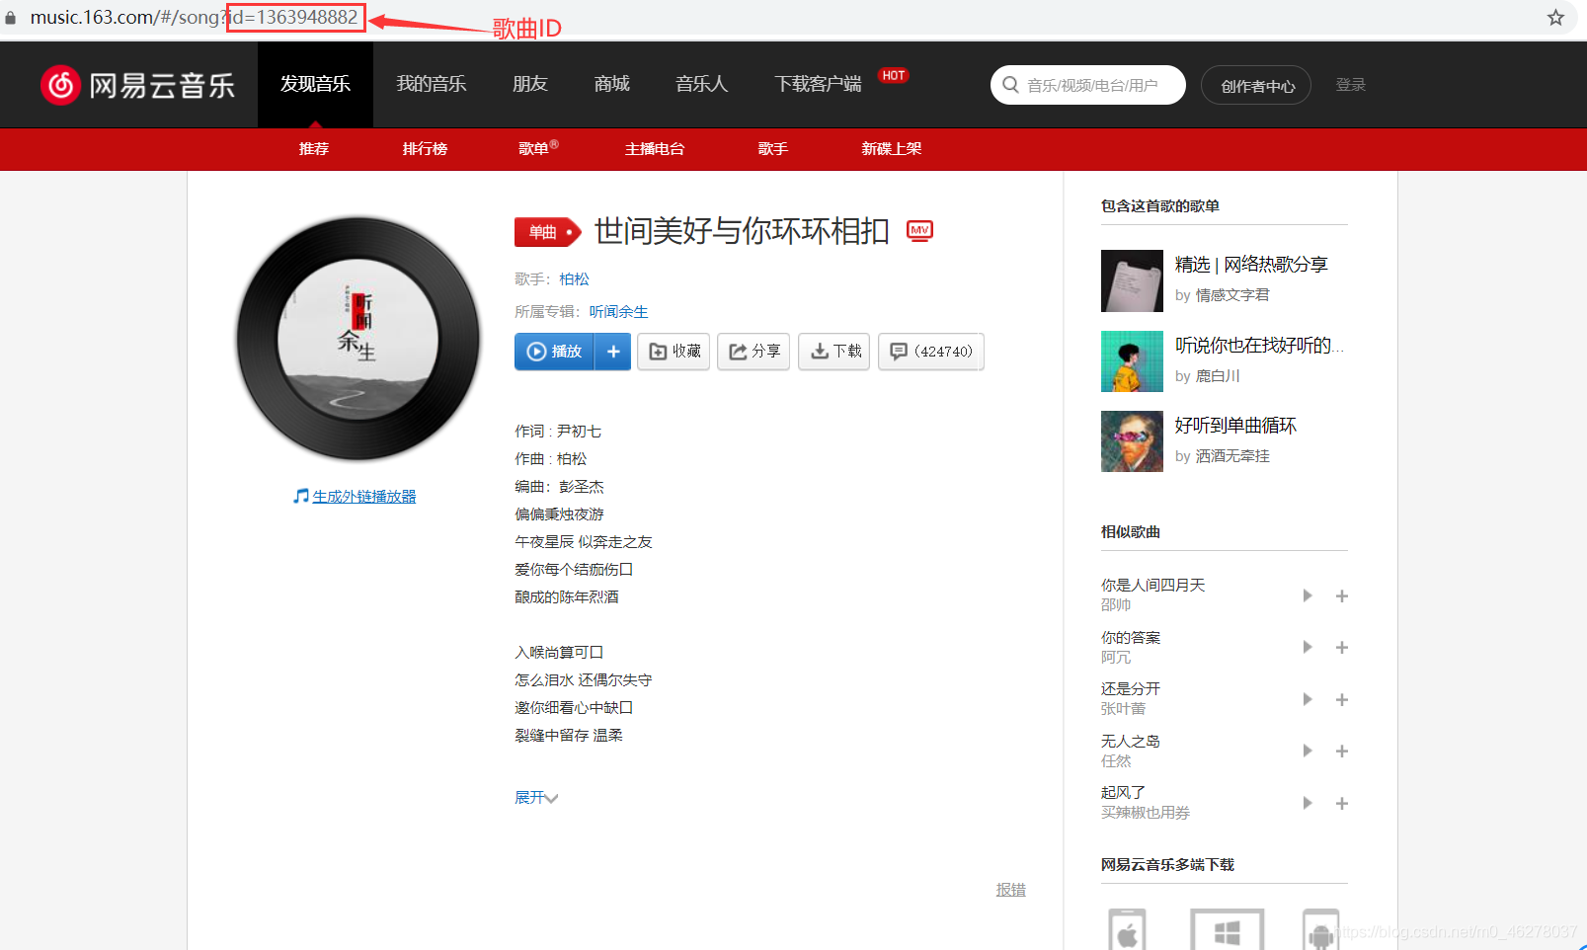Switch to 排行榜 sub-tab
The height and width of the screenshot is (950, 1587).
[425, 148]
